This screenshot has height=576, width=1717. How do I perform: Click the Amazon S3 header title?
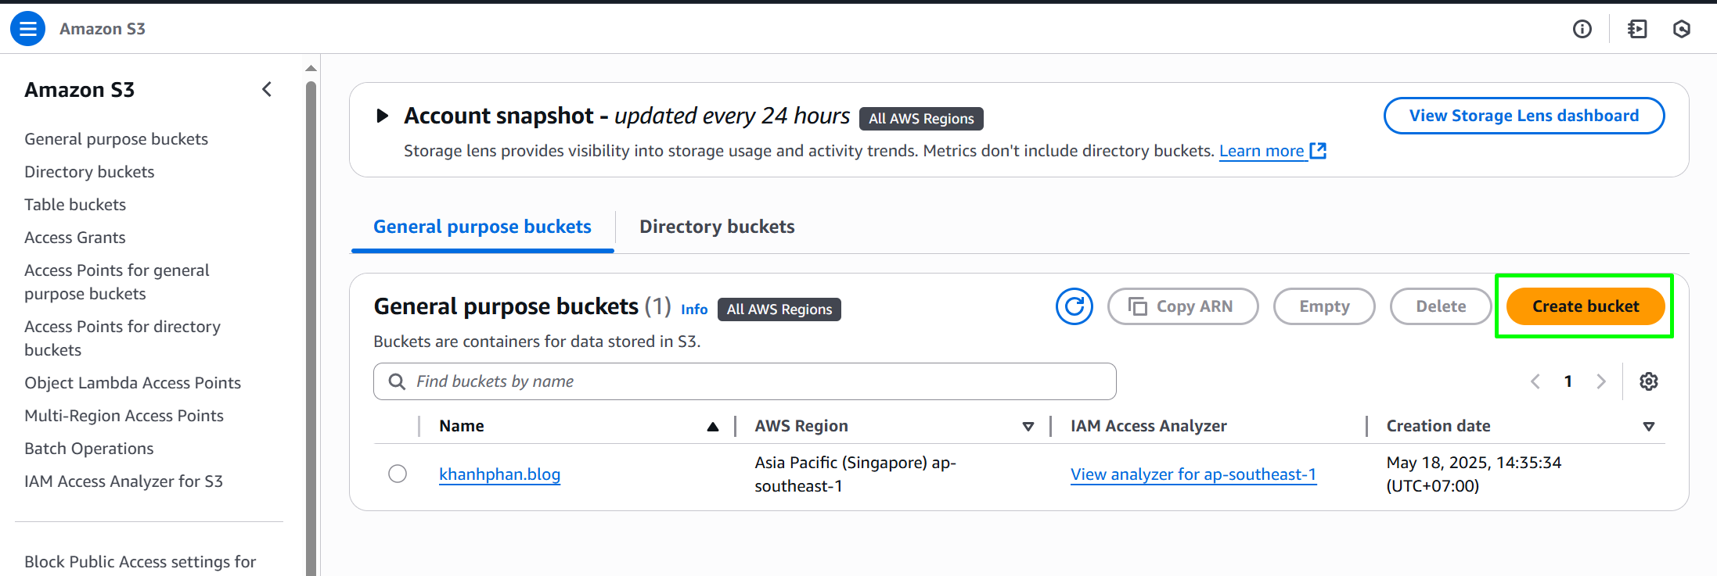click(103, 29)
